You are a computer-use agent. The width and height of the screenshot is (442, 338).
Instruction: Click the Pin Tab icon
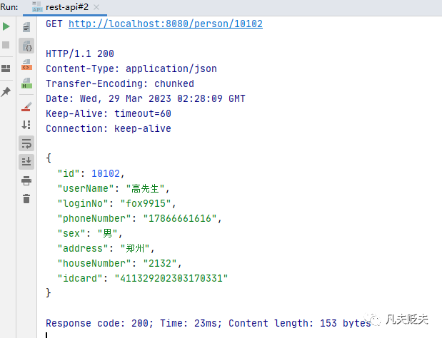point(6,92)
